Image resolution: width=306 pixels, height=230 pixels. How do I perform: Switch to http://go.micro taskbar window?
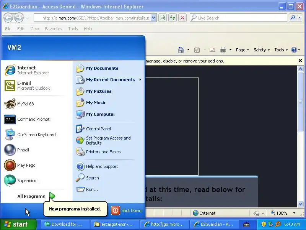pos(164,224)
